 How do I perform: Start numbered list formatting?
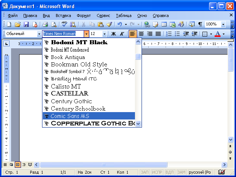point(169,34)
